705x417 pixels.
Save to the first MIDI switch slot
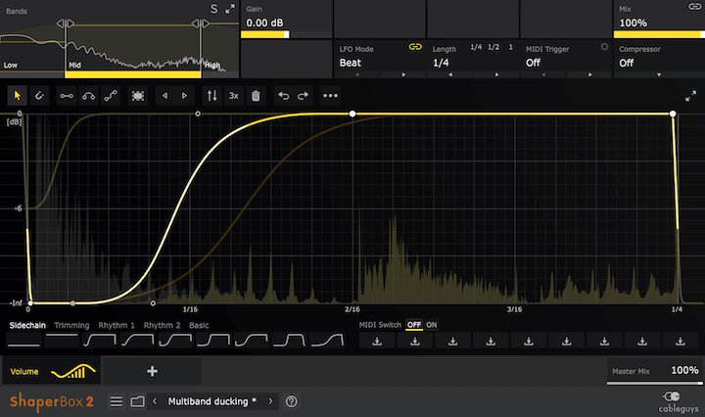[377, 341]
